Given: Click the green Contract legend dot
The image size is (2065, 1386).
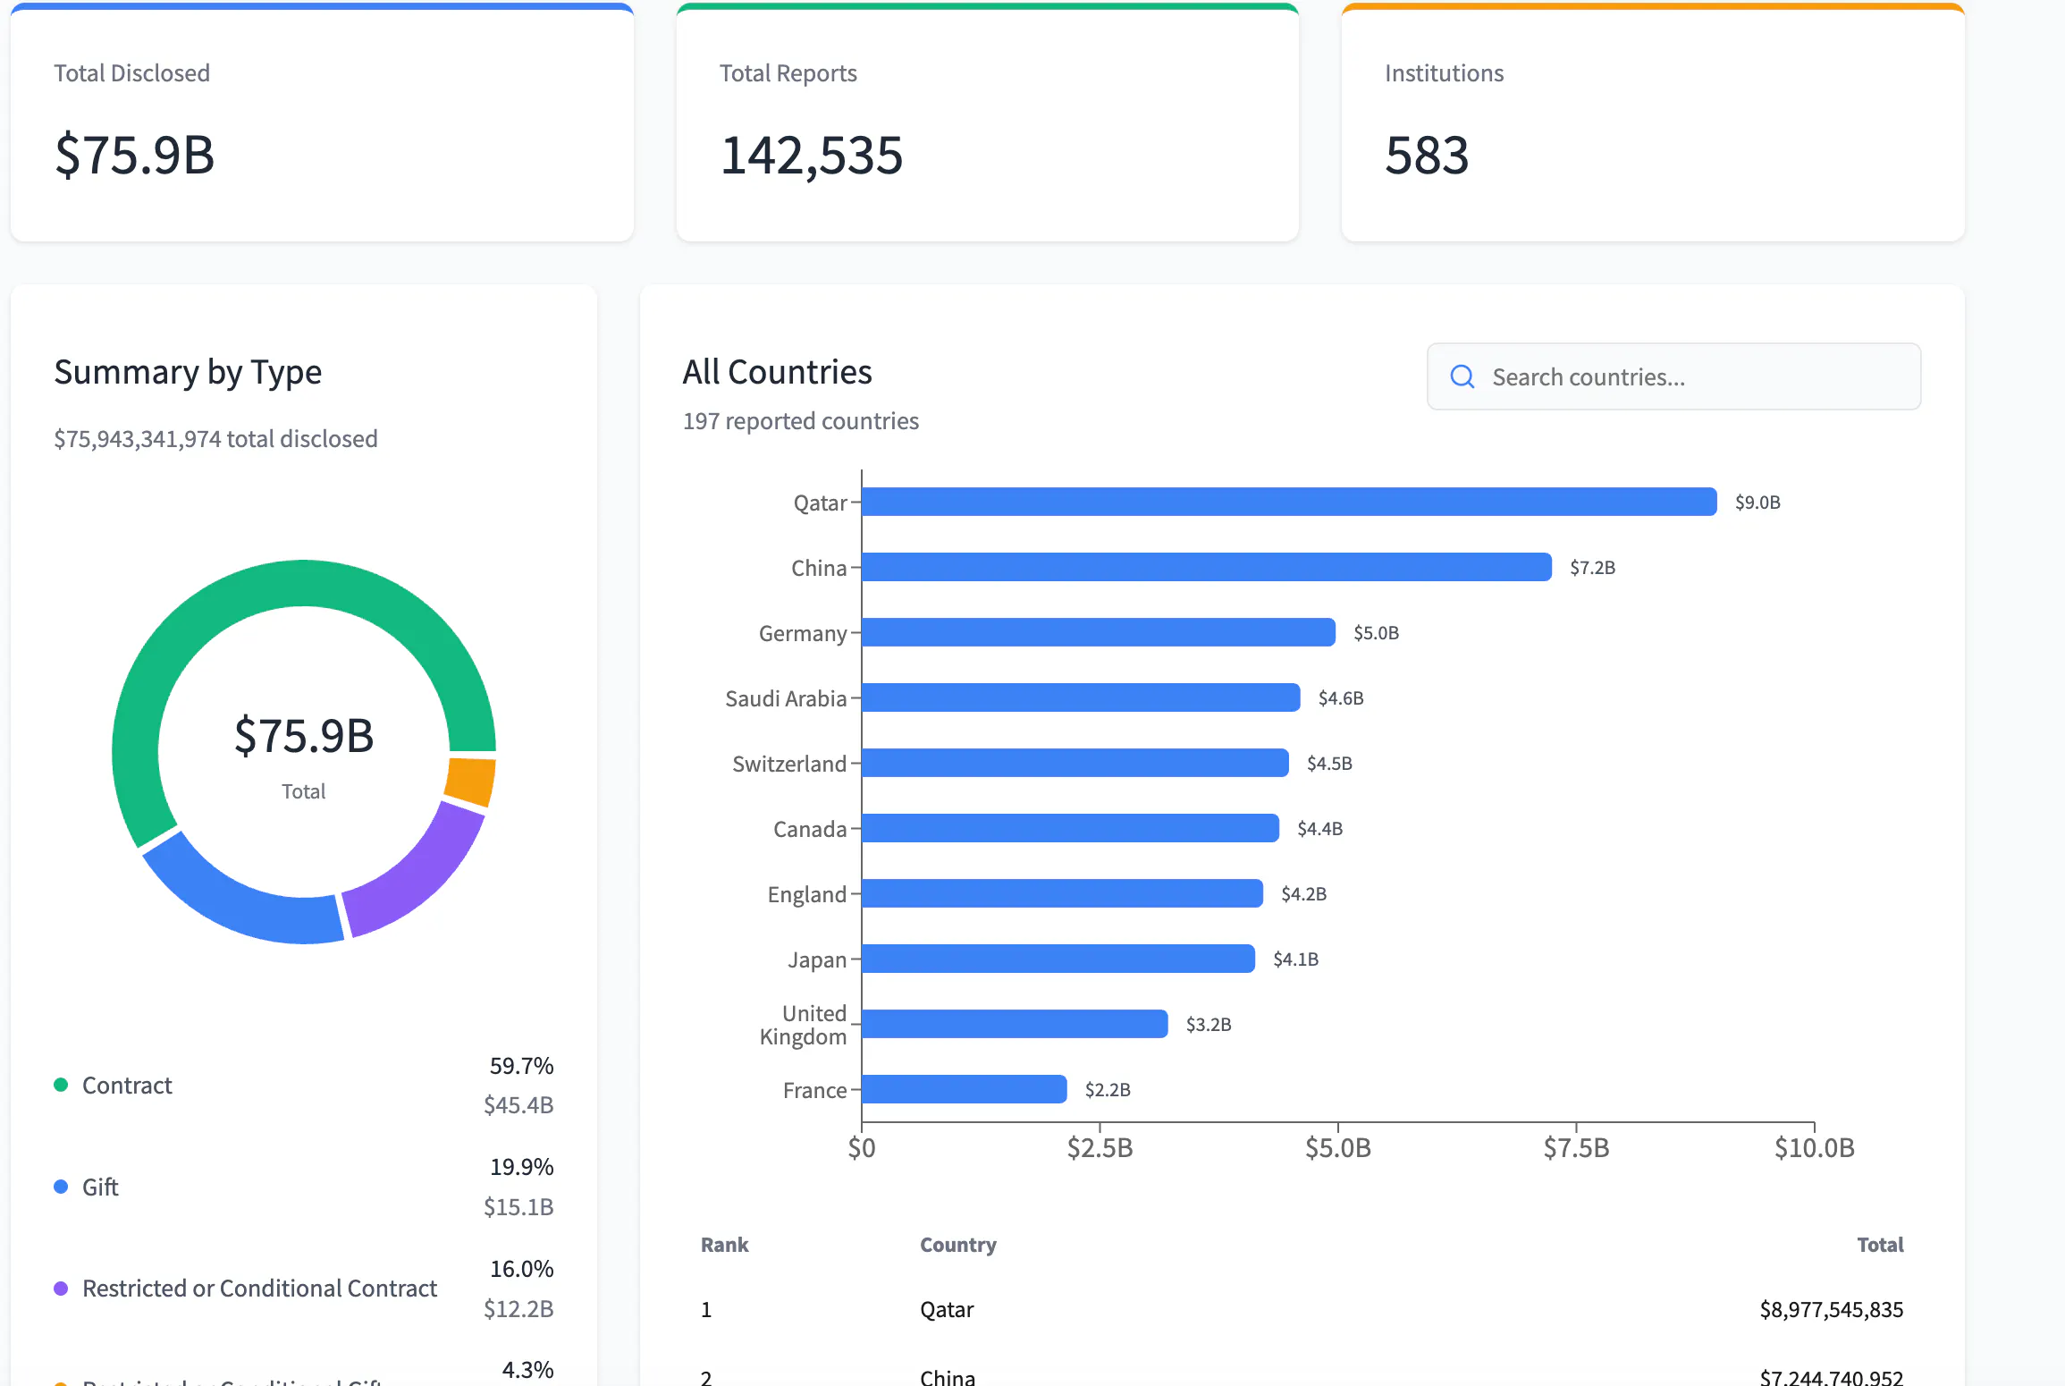Looking at the screenshot, I should point(61,1085).
